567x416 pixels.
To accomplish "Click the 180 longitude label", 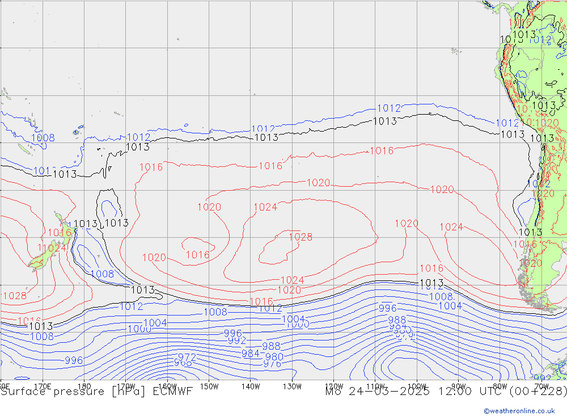I will pos(84,386).
